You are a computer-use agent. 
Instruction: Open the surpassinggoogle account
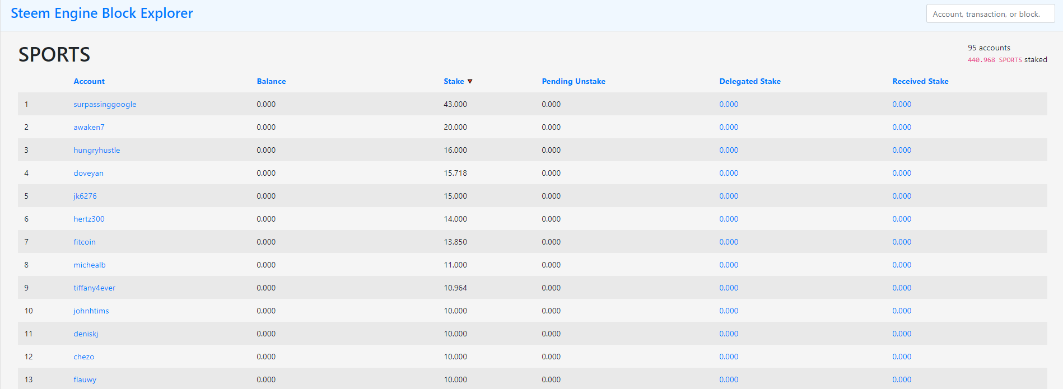click(x=105, y=104)
